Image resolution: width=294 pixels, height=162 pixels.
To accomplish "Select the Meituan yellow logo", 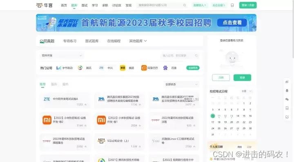I will [122, 68].
